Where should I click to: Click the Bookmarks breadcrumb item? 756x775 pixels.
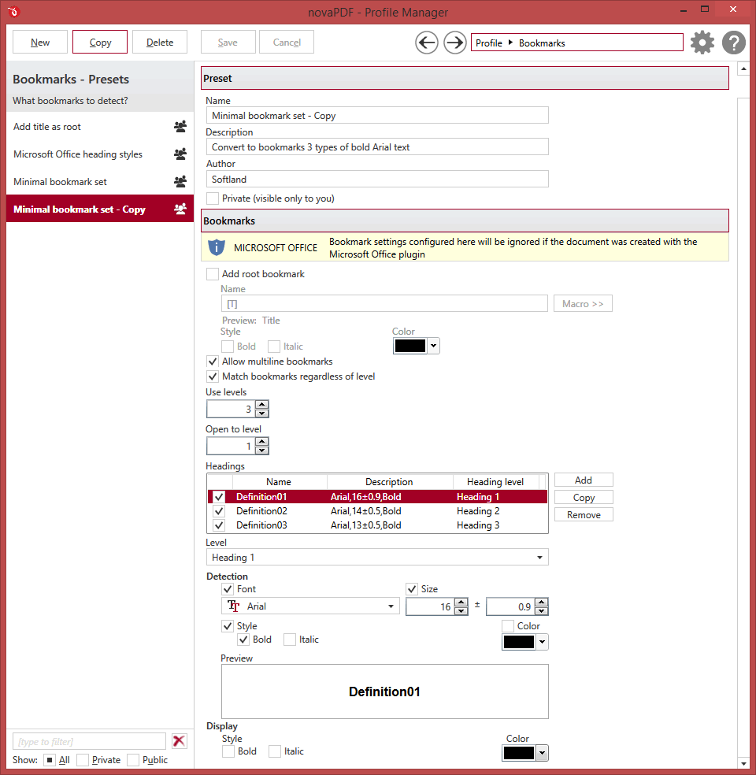tap(542, 43)
